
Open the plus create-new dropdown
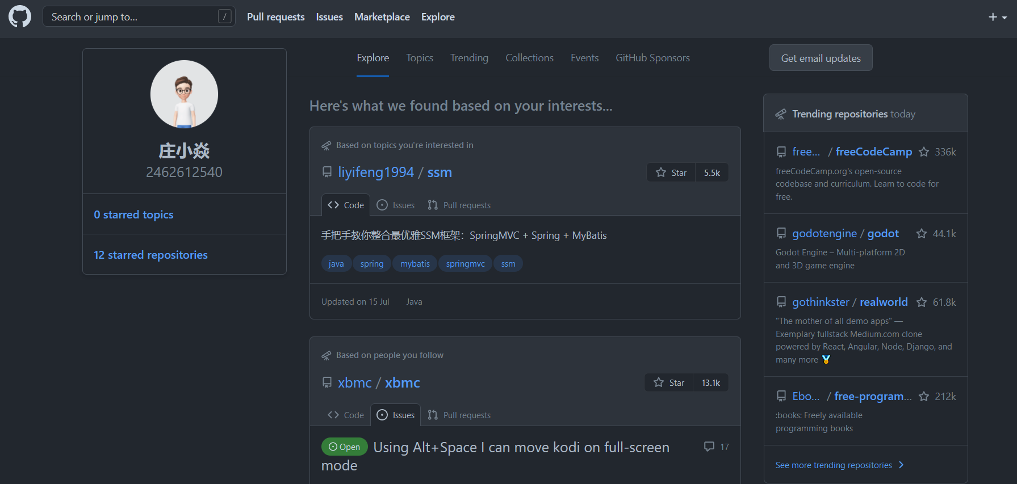coord(997,17)
